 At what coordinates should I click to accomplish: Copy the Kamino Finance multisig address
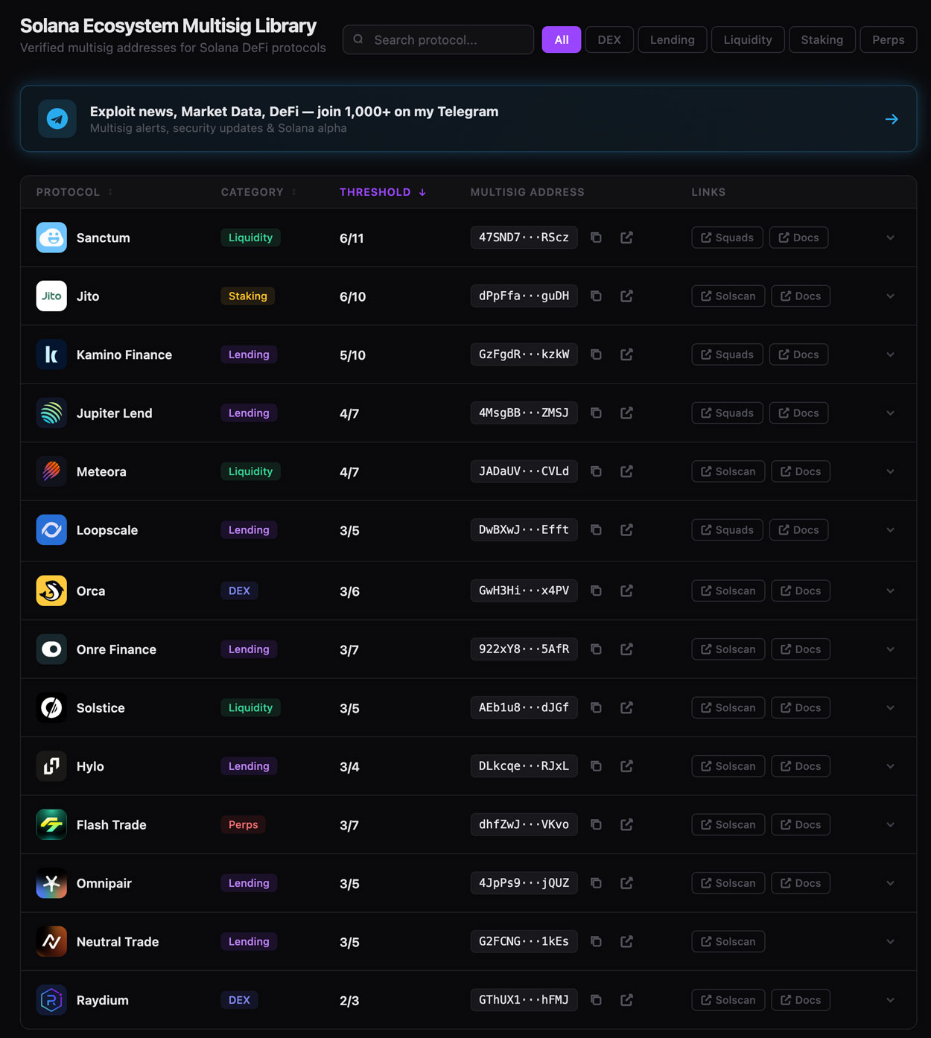[x=596, y=354]
